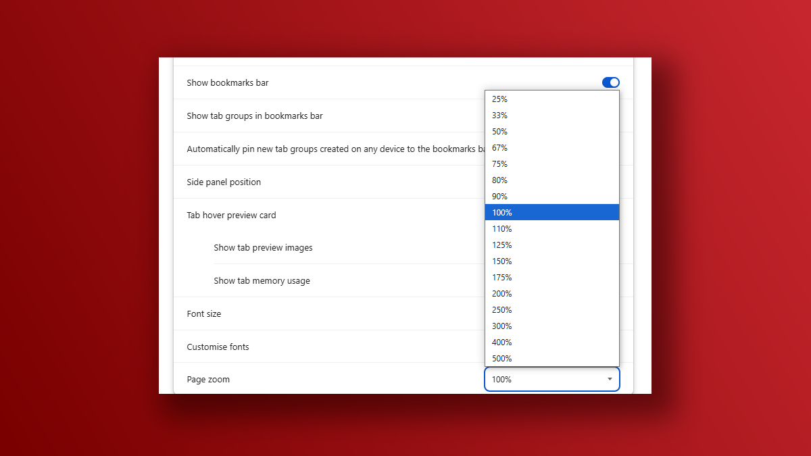Choose 75% page zoom option
The width and height of the screenshot is (811, 456).
pos(551,164)
